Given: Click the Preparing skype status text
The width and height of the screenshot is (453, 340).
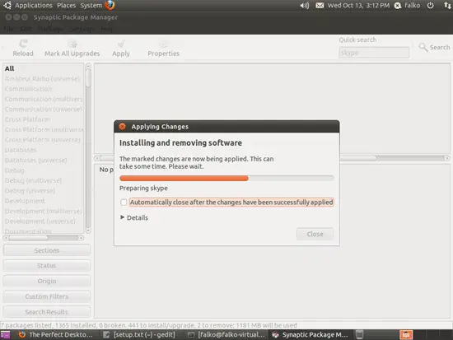Looking at the screenshot, I should 143,188.
